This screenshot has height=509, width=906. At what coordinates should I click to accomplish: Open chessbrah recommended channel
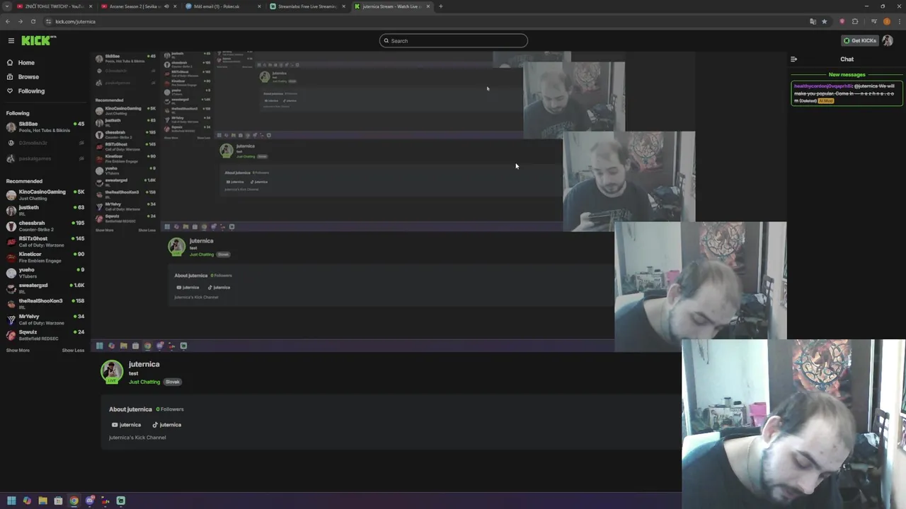pyautogui.click(x=45, y=226)
